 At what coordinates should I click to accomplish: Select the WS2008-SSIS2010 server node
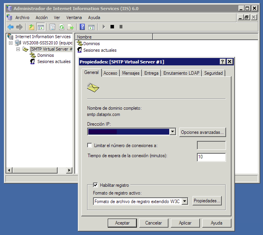click(47, 43)
